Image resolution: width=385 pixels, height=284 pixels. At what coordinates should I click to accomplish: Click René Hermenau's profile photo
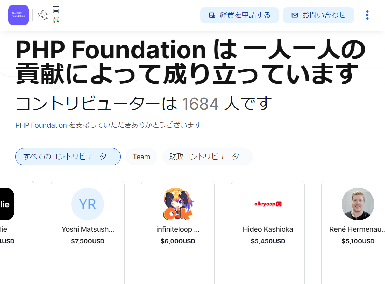[358, 204]
